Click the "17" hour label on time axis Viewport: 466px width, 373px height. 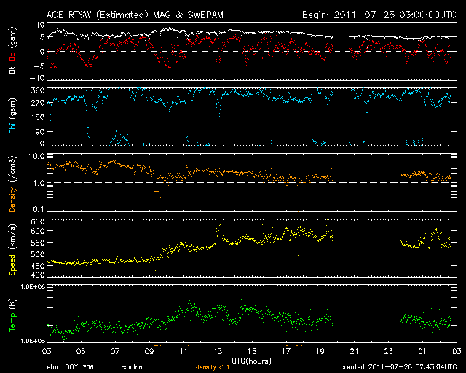286,351
